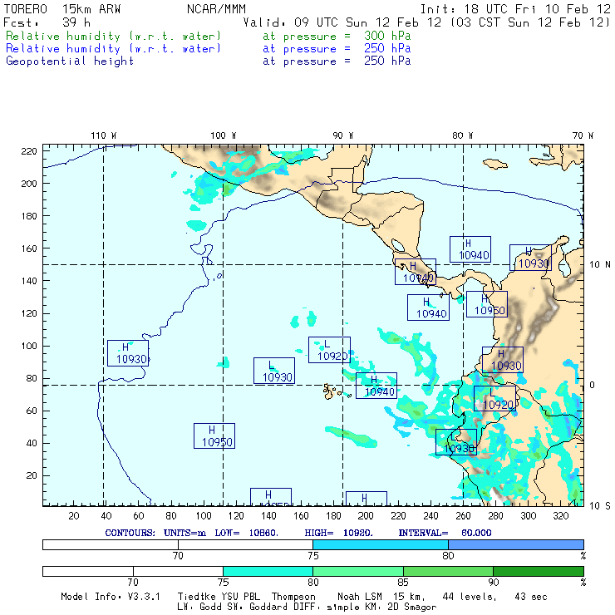This screenshot has height=615, width=615.
Task: Select the 'Noah LSM' model setting text
Action: click(x=360, y=597)
